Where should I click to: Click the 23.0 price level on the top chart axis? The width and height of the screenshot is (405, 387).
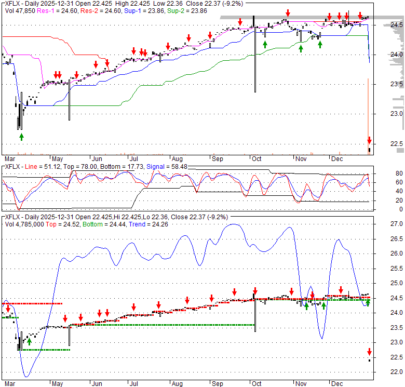(397, 114)
